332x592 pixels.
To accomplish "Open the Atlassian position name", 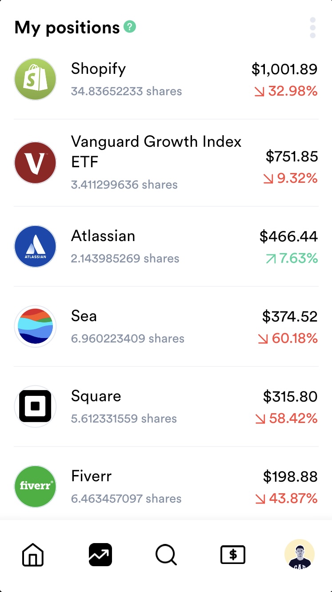I will click(103, 236).
